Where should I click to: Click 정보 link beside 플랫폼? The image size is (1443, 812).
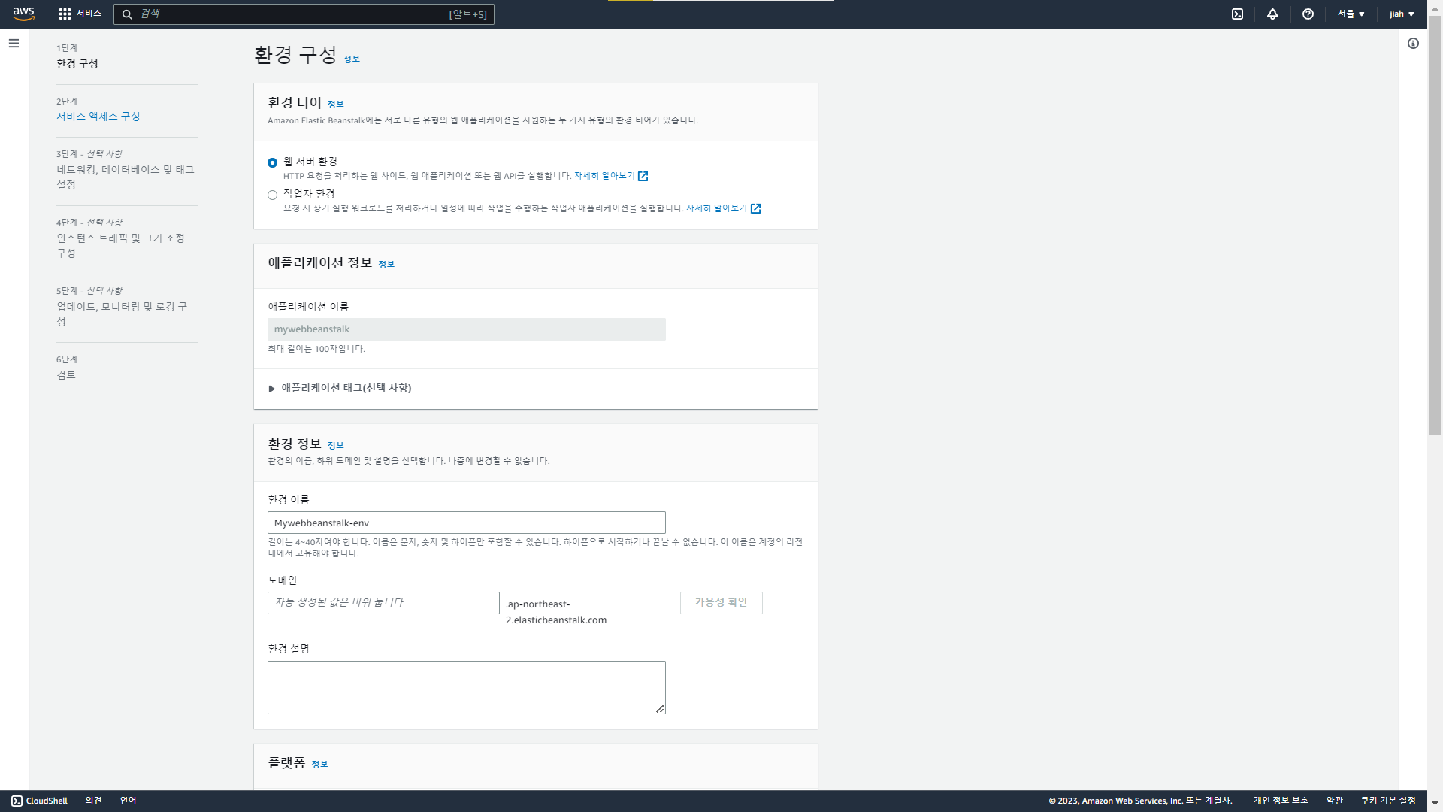tap(319, 764)
